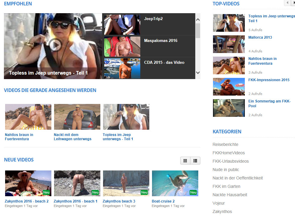Select Maspalomas 2016 in the recommended playlist
This screenshot has width=295, height=216.
click(x=161, y=41)
